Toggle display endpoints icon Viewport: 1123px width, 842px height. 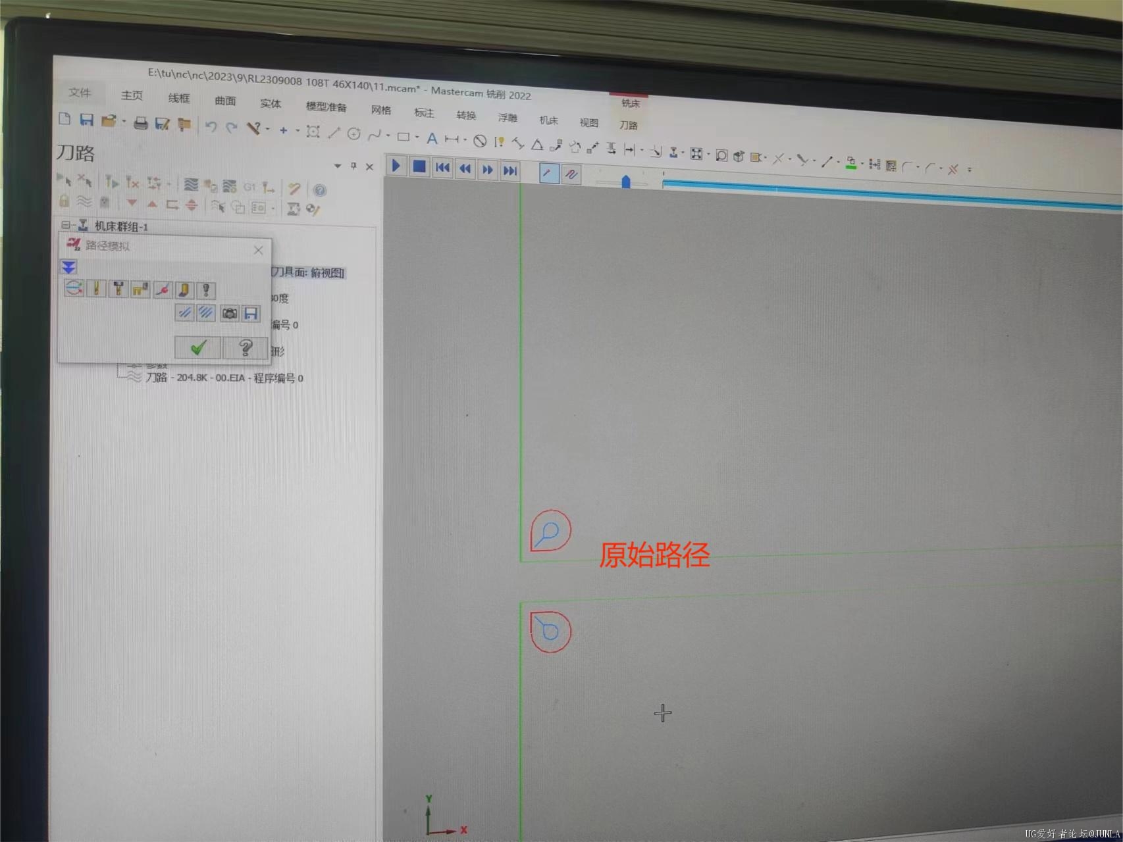point(163,290)
